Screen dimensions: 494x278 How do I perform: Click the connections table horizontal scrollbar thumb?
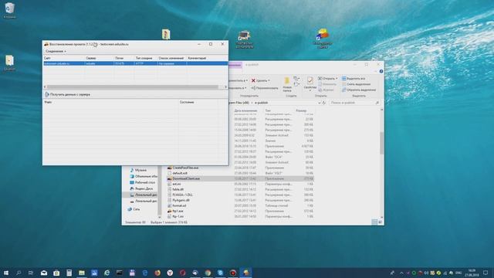point(132,86)
